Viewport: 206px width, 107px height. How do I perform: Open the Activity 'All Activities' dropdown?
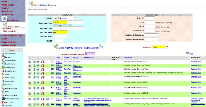65,18
